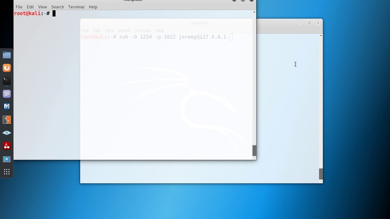The image size is (390, 219).
Task: Click the faded ssh -D 1234 command text
Action: point(172,37)
